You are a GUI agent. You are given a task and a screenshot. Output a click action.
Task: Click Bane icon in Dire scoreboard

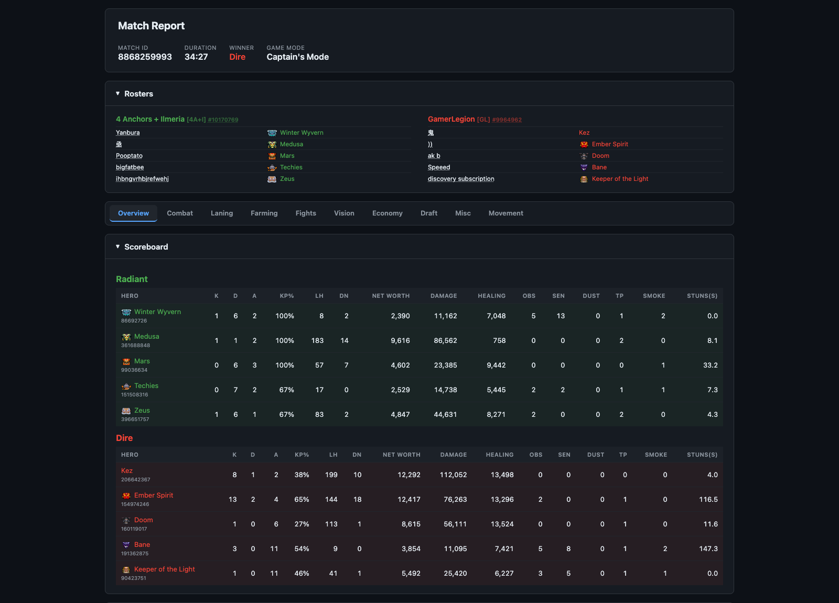[126, 545]
